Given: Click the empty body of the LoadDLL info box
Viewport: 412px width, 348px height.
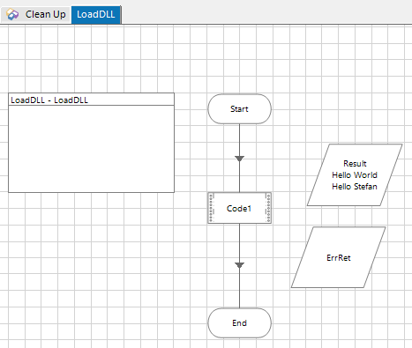Looking at the screenshot, I should tap(91, 149).
